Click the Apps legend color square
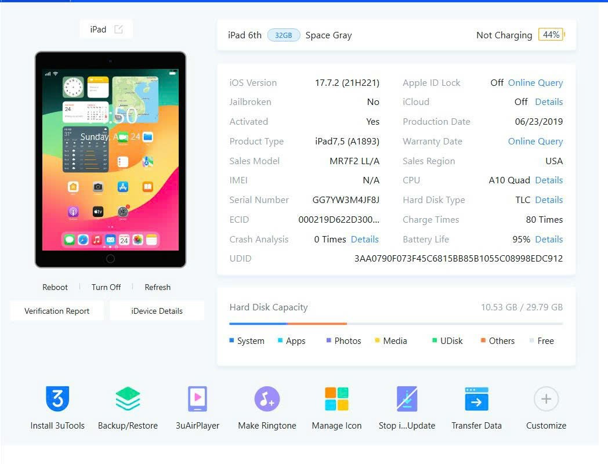 coord(280,340)
